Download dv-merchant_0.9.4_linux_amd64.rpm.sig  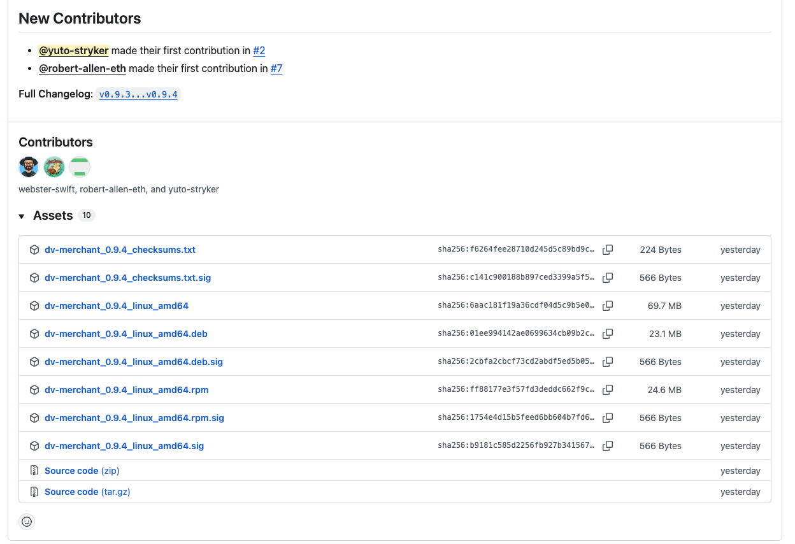pyautogui.click(x=134, y=418)
